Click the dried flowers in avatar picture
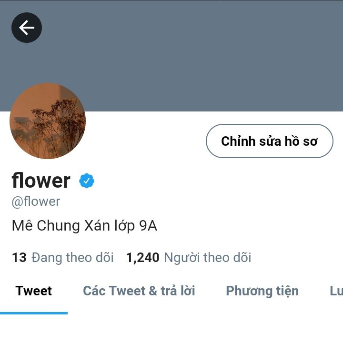 [59, 127]
